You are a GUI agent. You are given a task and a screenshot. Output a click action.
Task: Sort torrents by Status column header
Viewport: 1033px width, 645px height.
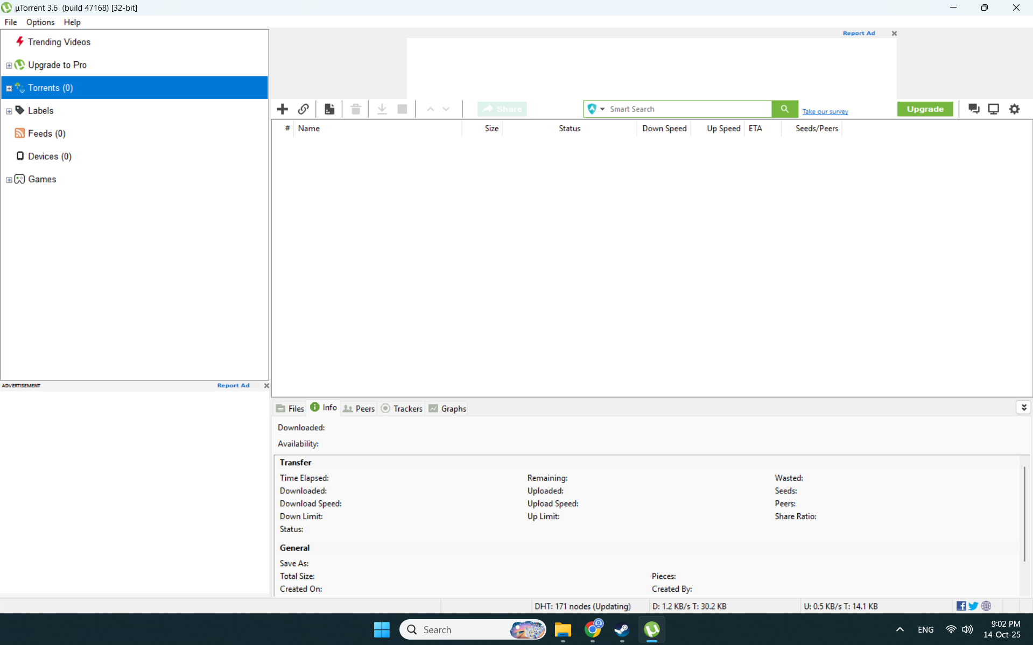[x=570, y=129]
